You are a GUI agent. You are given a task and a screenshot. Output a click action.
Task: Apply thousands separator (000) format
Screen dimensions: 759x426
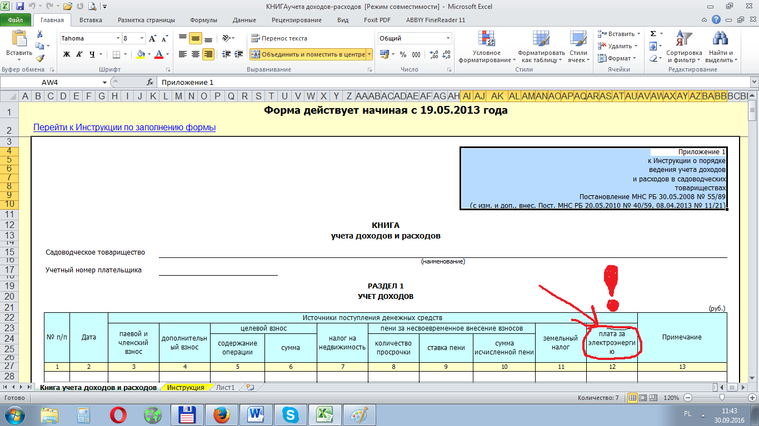[417, 54]
